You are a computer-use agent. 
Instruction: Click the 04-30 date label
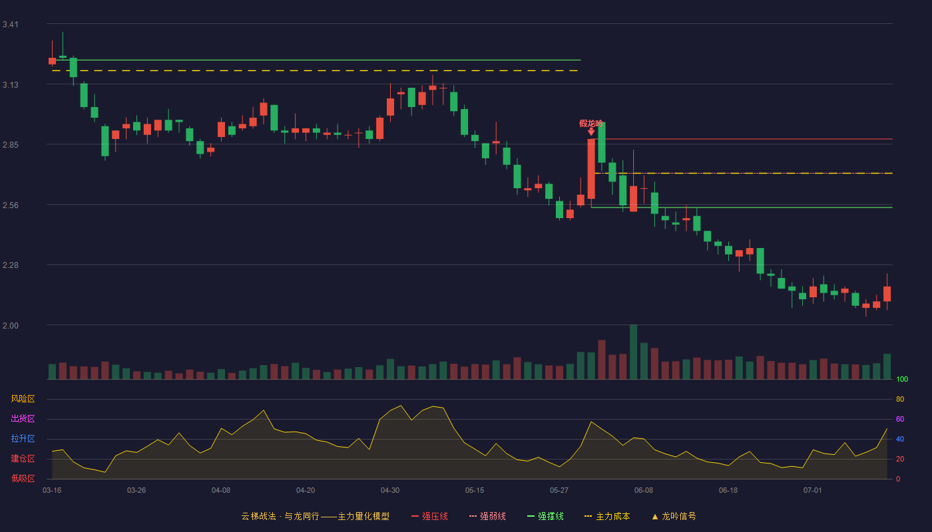pos(390,490)
